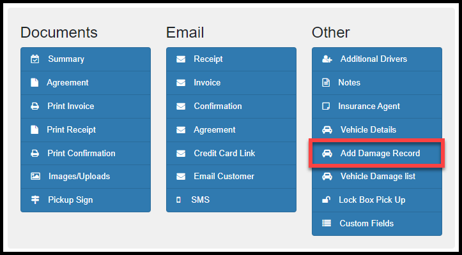Click the add-user icon by Additional Drivers
Image resolution: width=462 pixels, height=255 pixels.
pos(327,59)
